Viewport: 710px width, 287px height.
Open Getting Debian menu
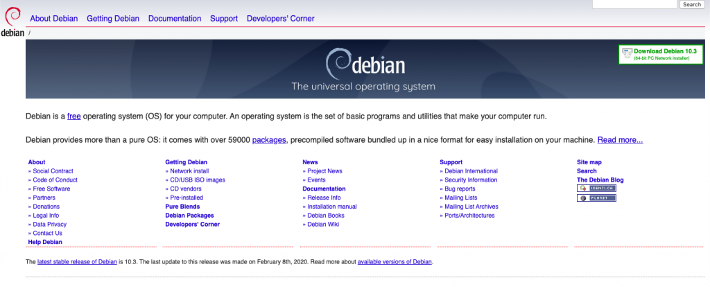click(113, 19)
